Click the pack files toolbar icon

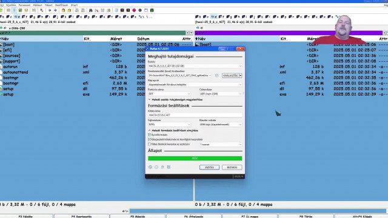[63, 10]
